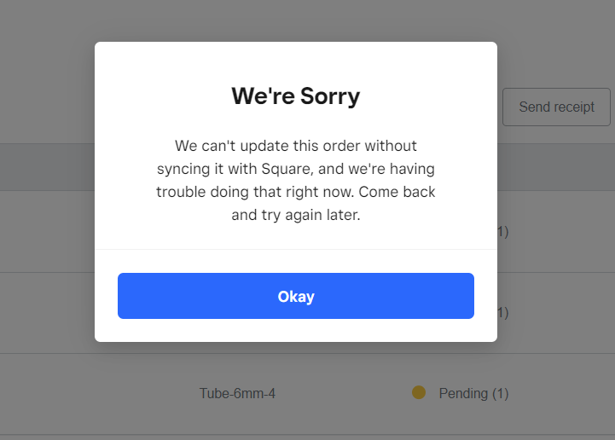Click the first table row left of the dialog

47,231
